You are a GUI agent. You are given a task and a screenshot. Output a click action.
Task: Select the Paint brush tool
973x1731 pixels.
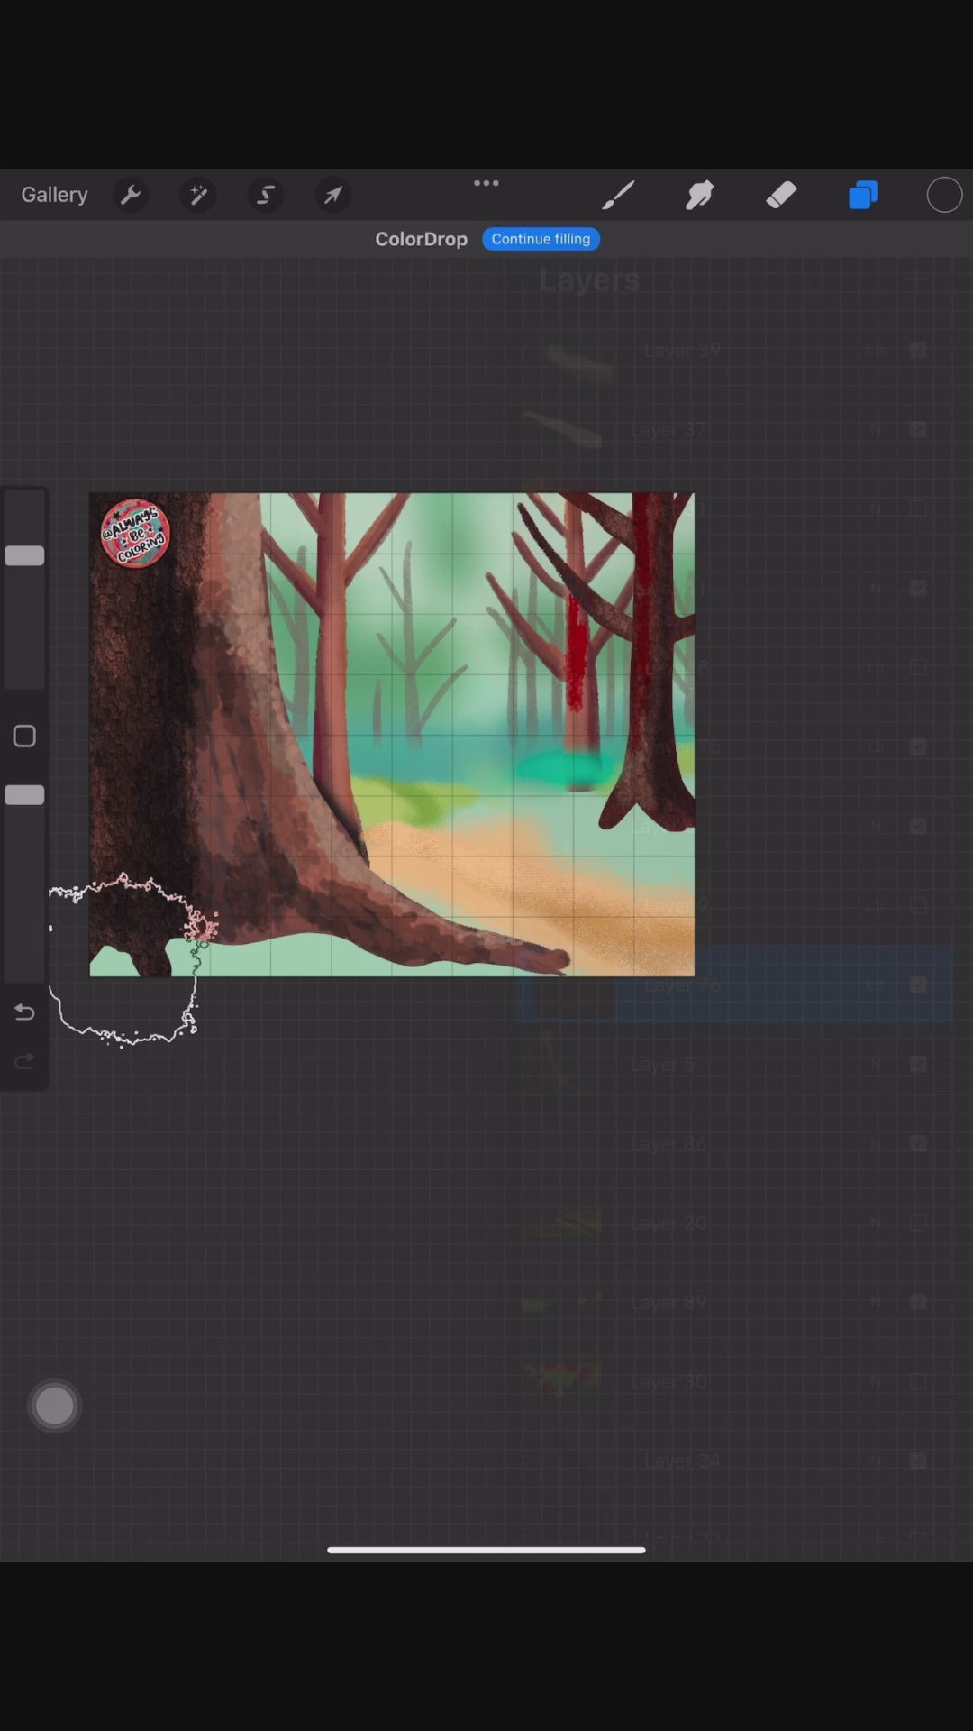[618, 195]
